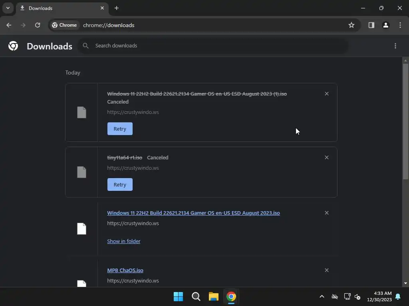Click the Chrome site info chip
Screen dimensions: 409x306
tap(64, 25)
